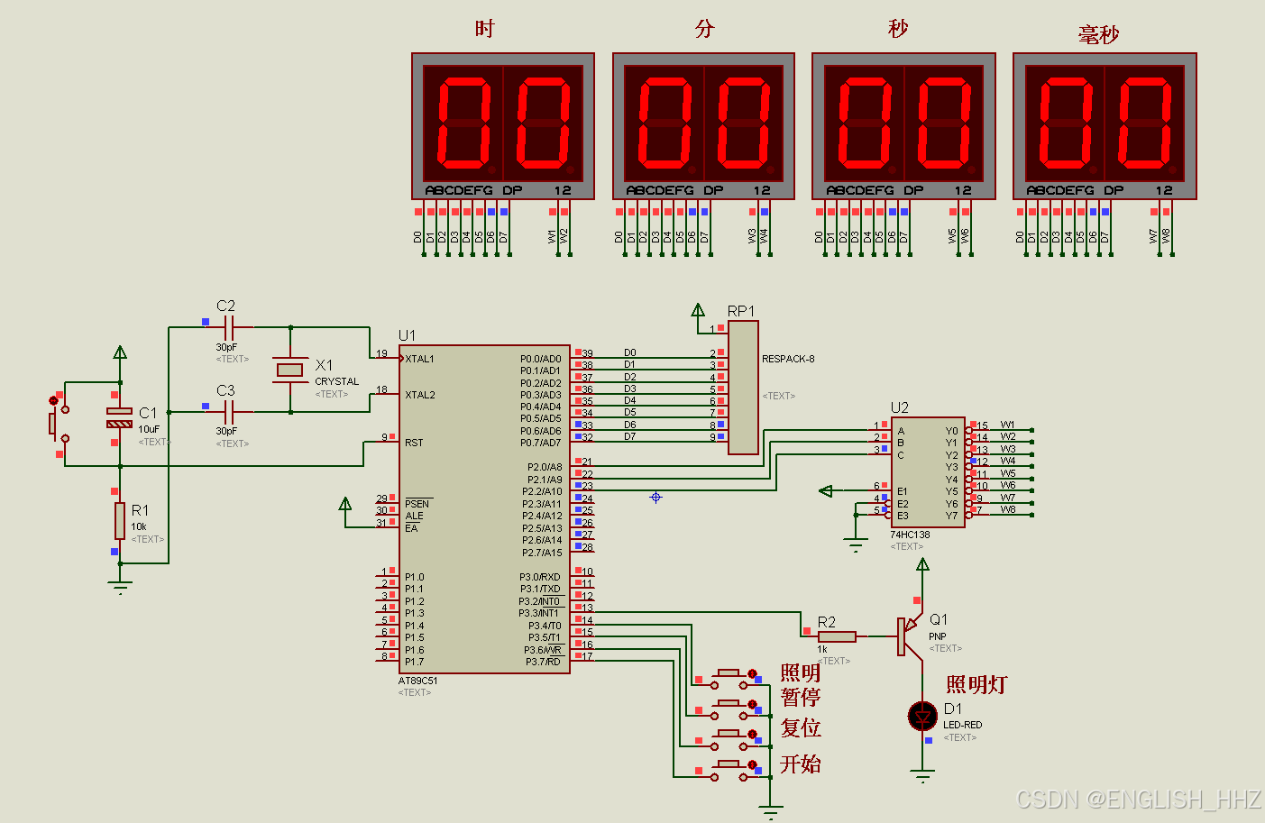Select the D1 red LED symbol
The width and height of the screenshot is (1265, 823).
point(922,717)
